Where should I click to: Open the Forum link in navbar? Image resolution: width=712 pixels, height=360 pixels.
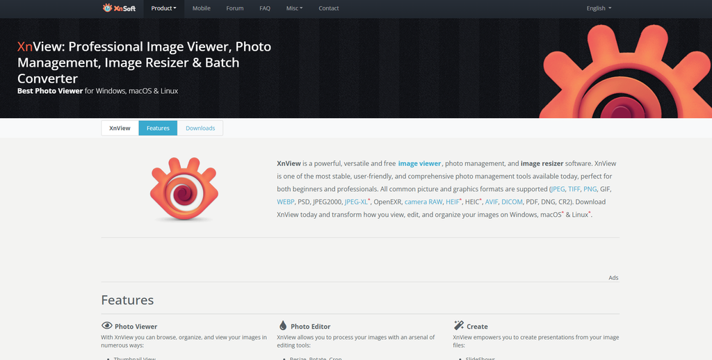(x=235, y=8)
